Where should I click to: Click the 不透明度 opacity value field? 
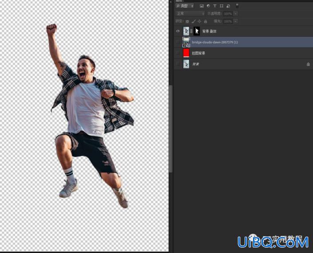[228, 14]
